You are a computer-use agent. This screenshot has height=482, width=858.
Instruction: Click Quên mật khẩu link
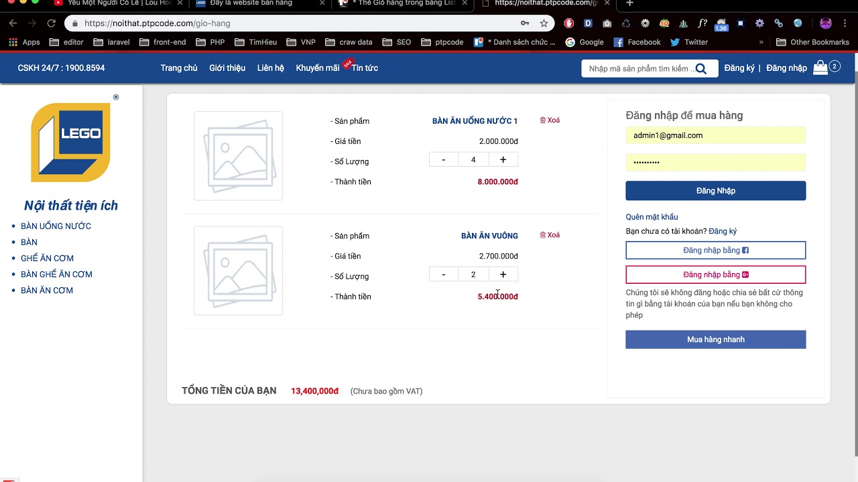coord(652,217)
